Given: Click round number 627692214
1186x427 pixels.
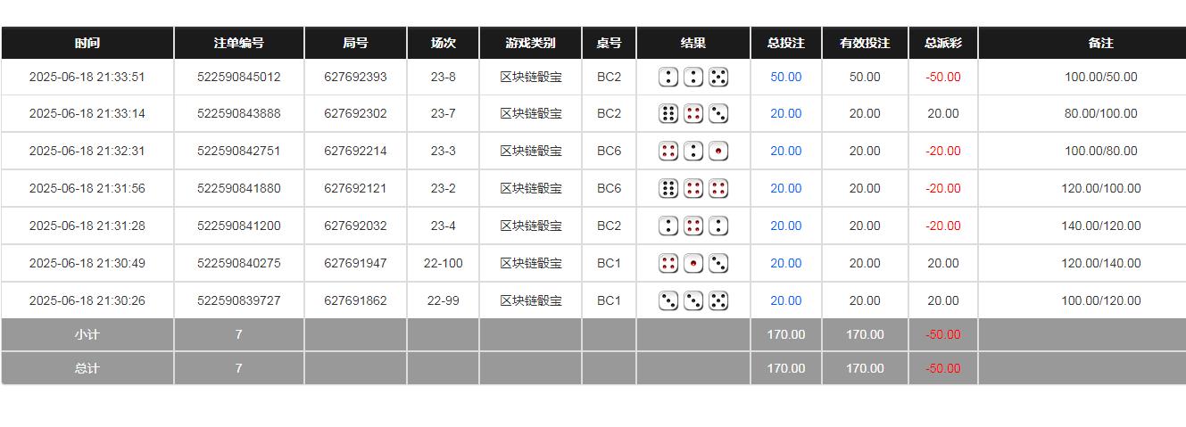Looking at the screenshot, I should click(355, 152).
